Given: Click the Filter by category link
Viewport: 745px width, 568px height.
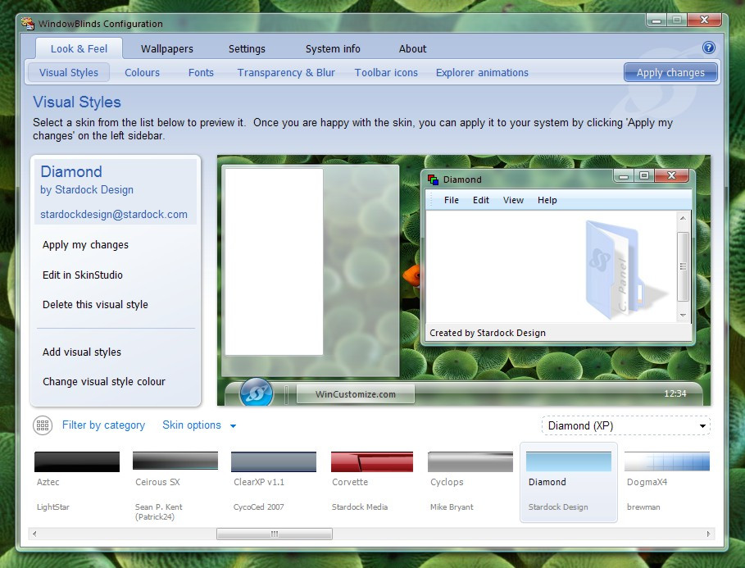Looking at the screenshot, I should [103, 425].
